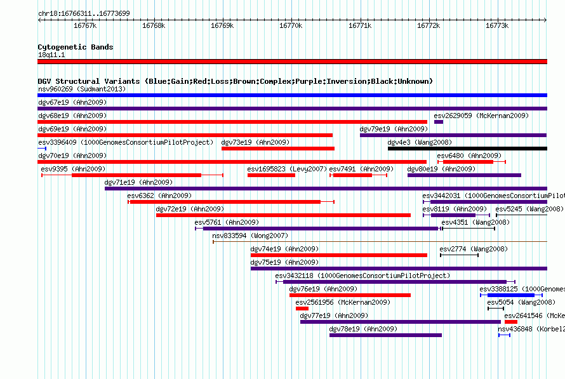Image resolution: width=565 pixels, height=379 pixels.
Task: Click the DGV Structural Variants track title
Action: point(236,81)
